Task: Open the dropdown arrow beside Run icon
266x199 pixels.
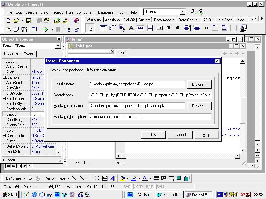Action: [52, 29]
